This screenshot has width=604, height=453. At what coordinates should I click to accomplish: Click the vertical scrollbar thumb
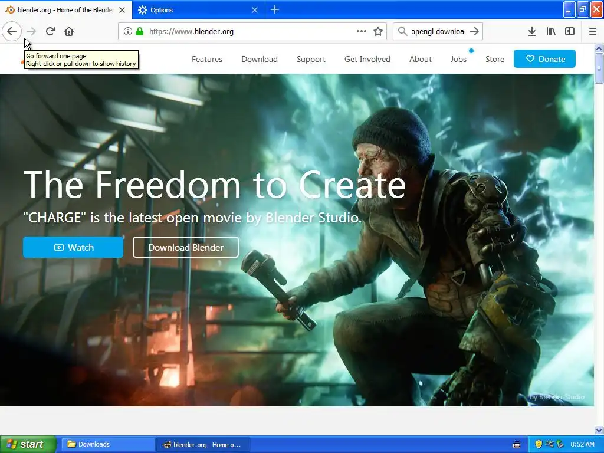tap(599, 68)
